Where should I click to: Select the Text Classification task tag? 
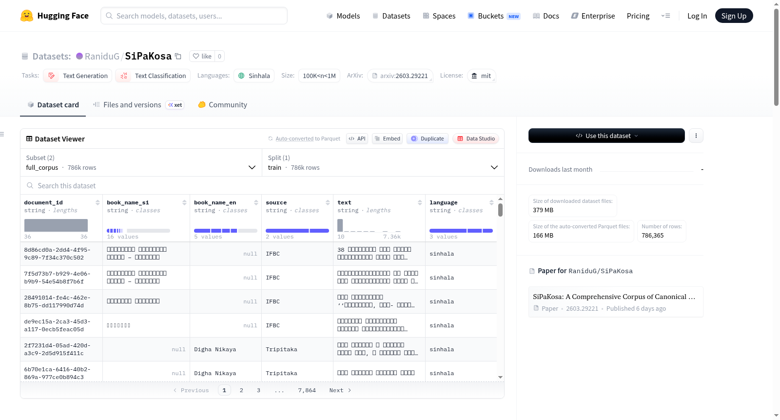153,76
